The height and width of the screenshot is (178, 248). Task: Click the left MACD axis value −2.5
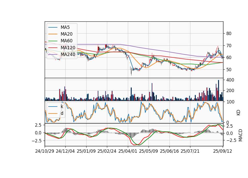37,141
